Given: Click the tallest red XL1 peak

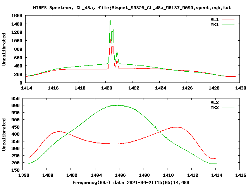Looking at the screenshot, I should (110, 40).
